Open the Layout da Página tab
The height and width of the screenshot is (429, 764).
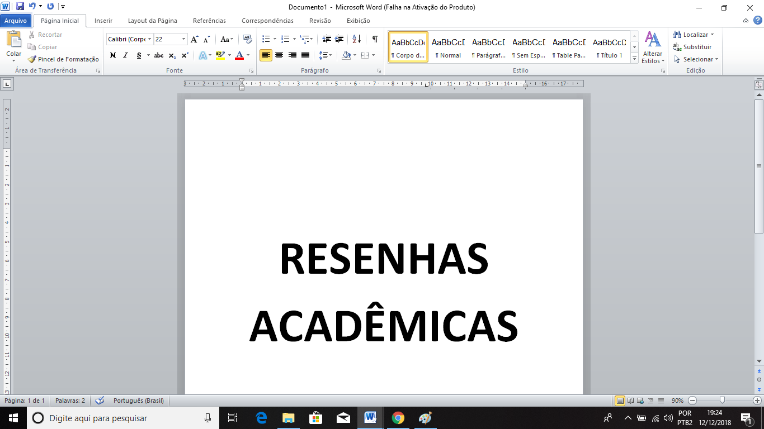coord(152,21)
